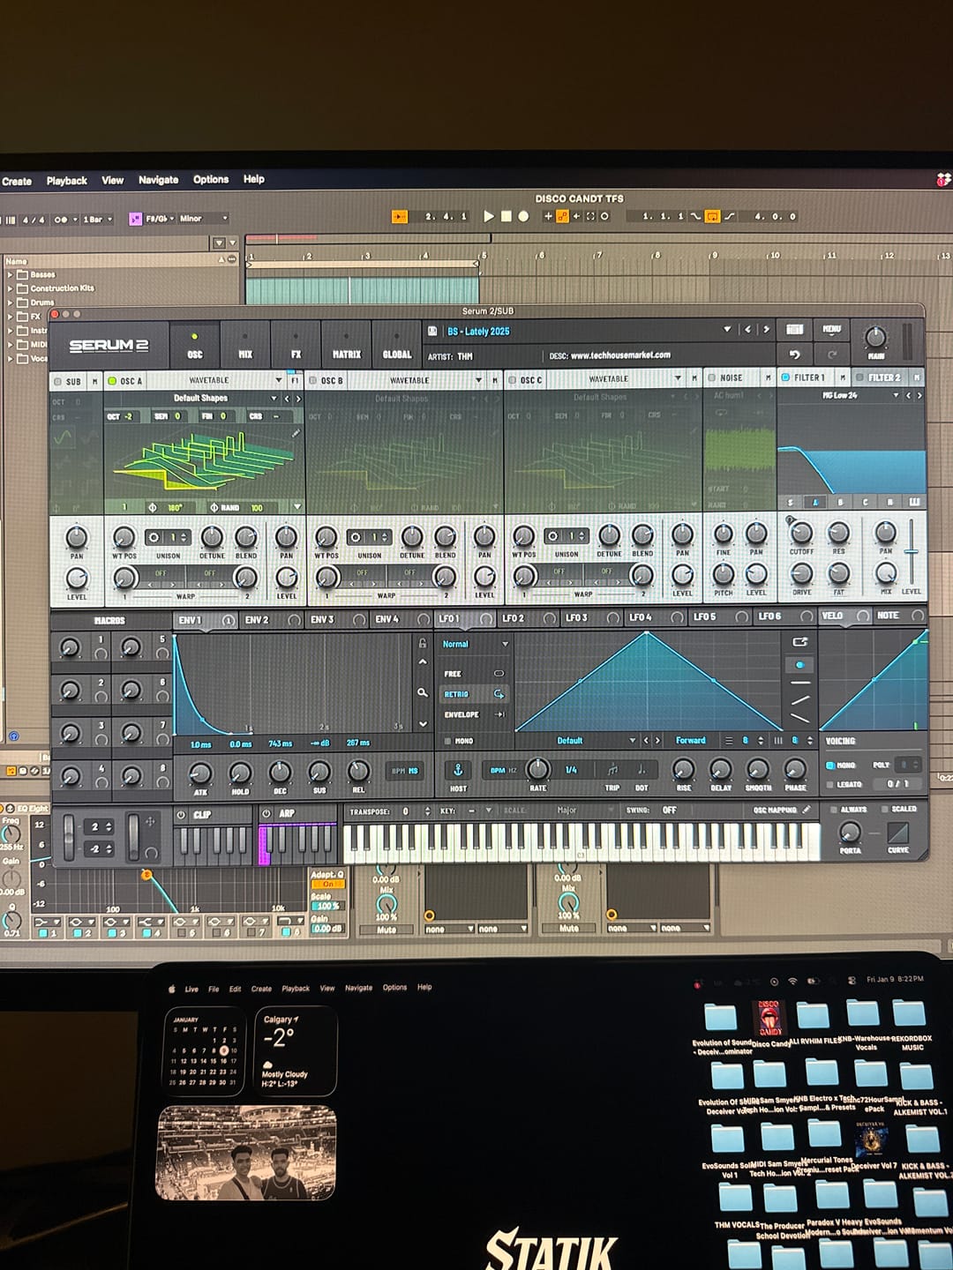Screen dimensions: 953x1270
Task: Click the BPM MS button in envelope
Action: tap(404, 771)
